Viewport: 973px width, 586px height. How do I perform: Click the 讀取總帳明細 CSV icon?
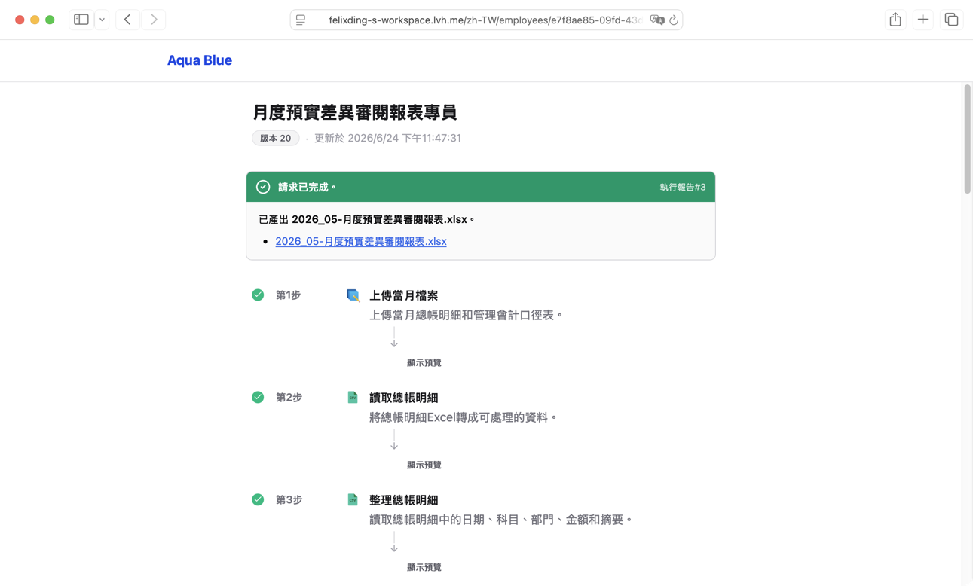(x=353, y=397)
